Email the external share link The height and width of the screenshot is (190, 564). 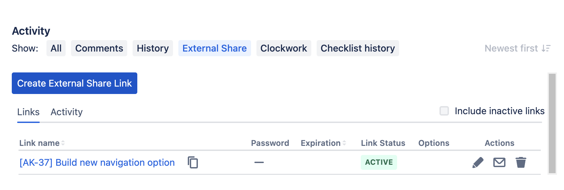[x=499, y=162]
